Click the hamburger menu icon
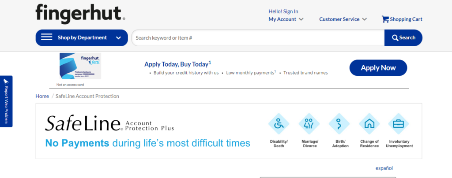This screenshot has width=452, height=178. (x=47, y=37)
